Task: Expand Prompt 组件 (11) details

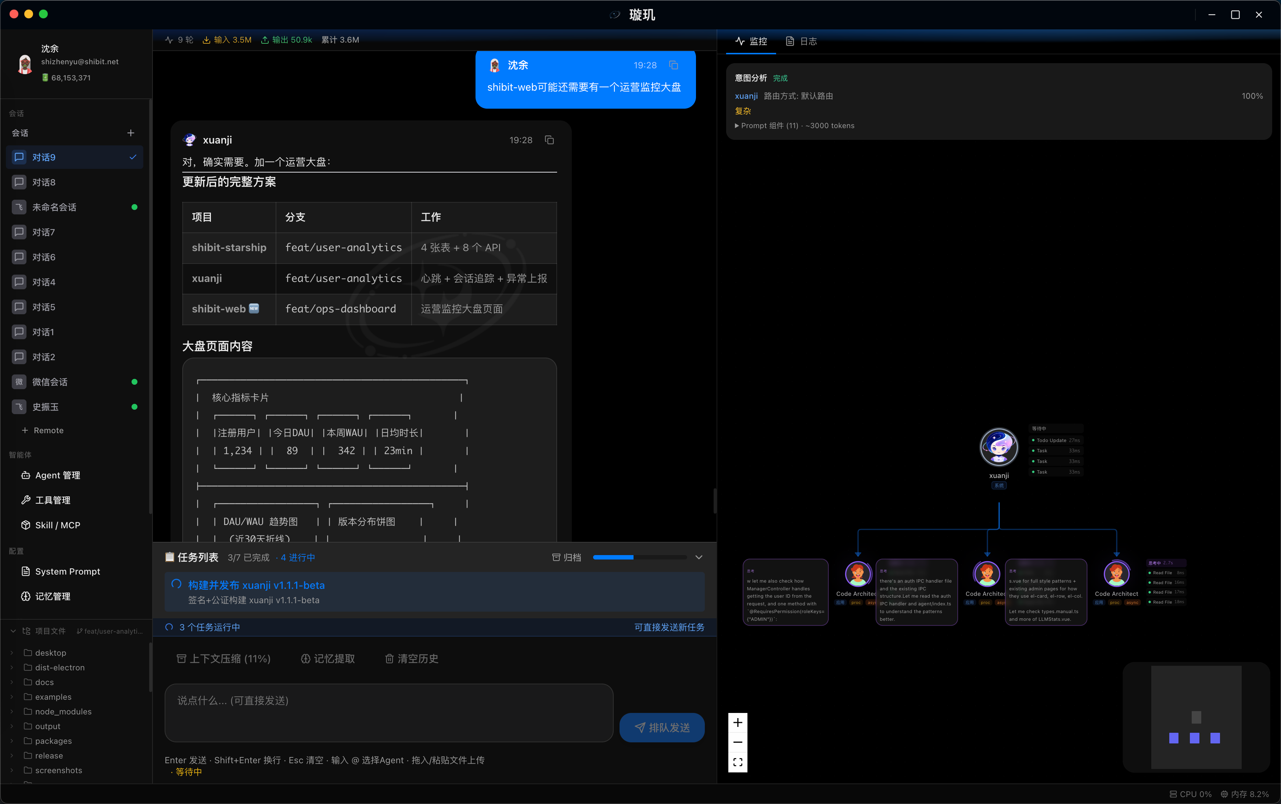Action: coord(794,126)
